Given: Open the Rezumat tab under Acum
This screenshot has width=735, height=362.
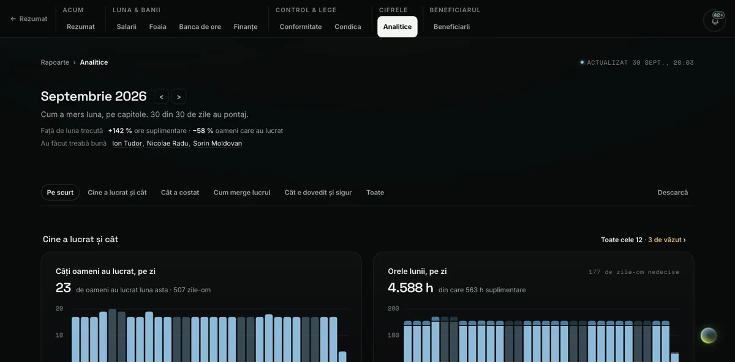Looking at the screenshot, I should pos(81,27).
